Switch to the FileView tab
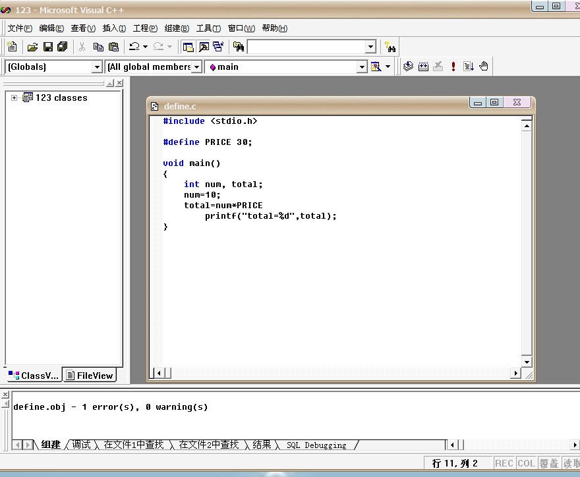This screenshot has height=477, width=580. point(90,376)
